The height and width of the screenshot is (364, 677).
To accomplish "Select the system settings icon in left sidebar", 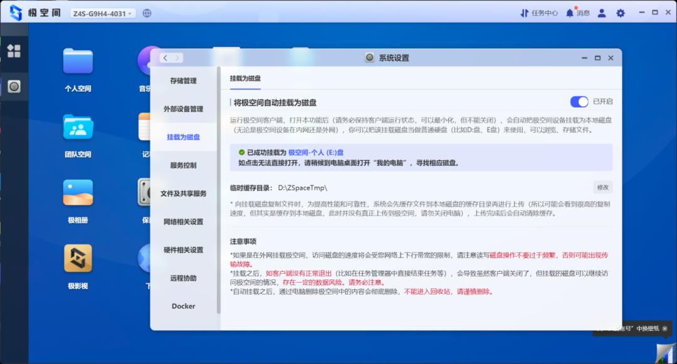I will tap(14, 86).
